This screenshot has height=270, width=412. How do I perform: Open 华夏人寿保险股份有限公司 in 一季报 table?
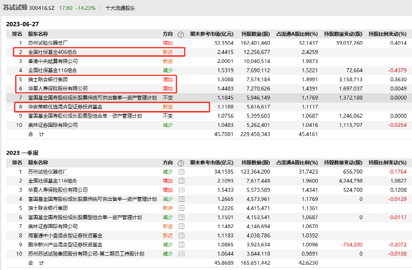click(58, 190)
